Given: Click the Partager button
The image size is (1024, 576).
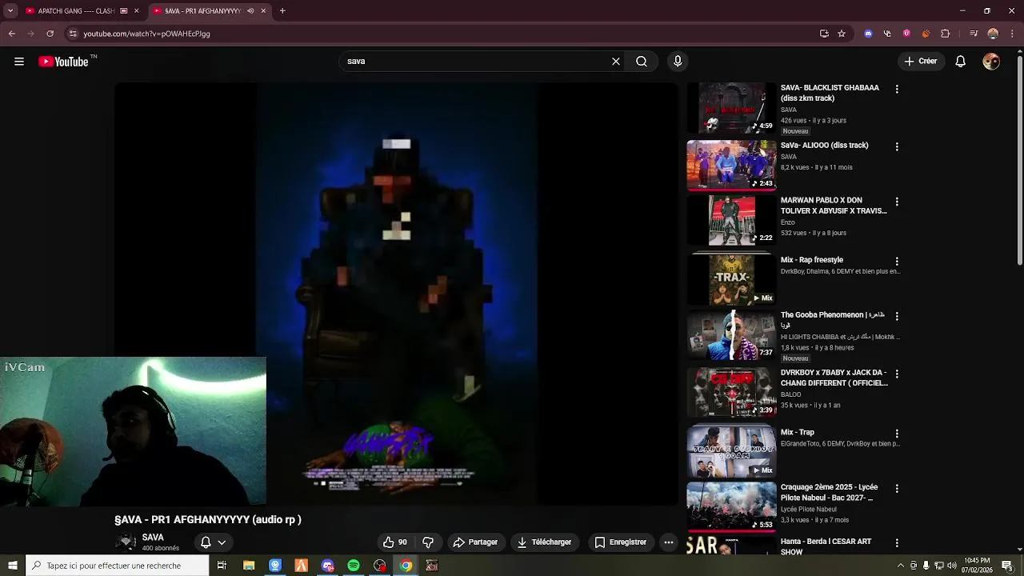Looking at the screenshot, I should click(475, 542).
